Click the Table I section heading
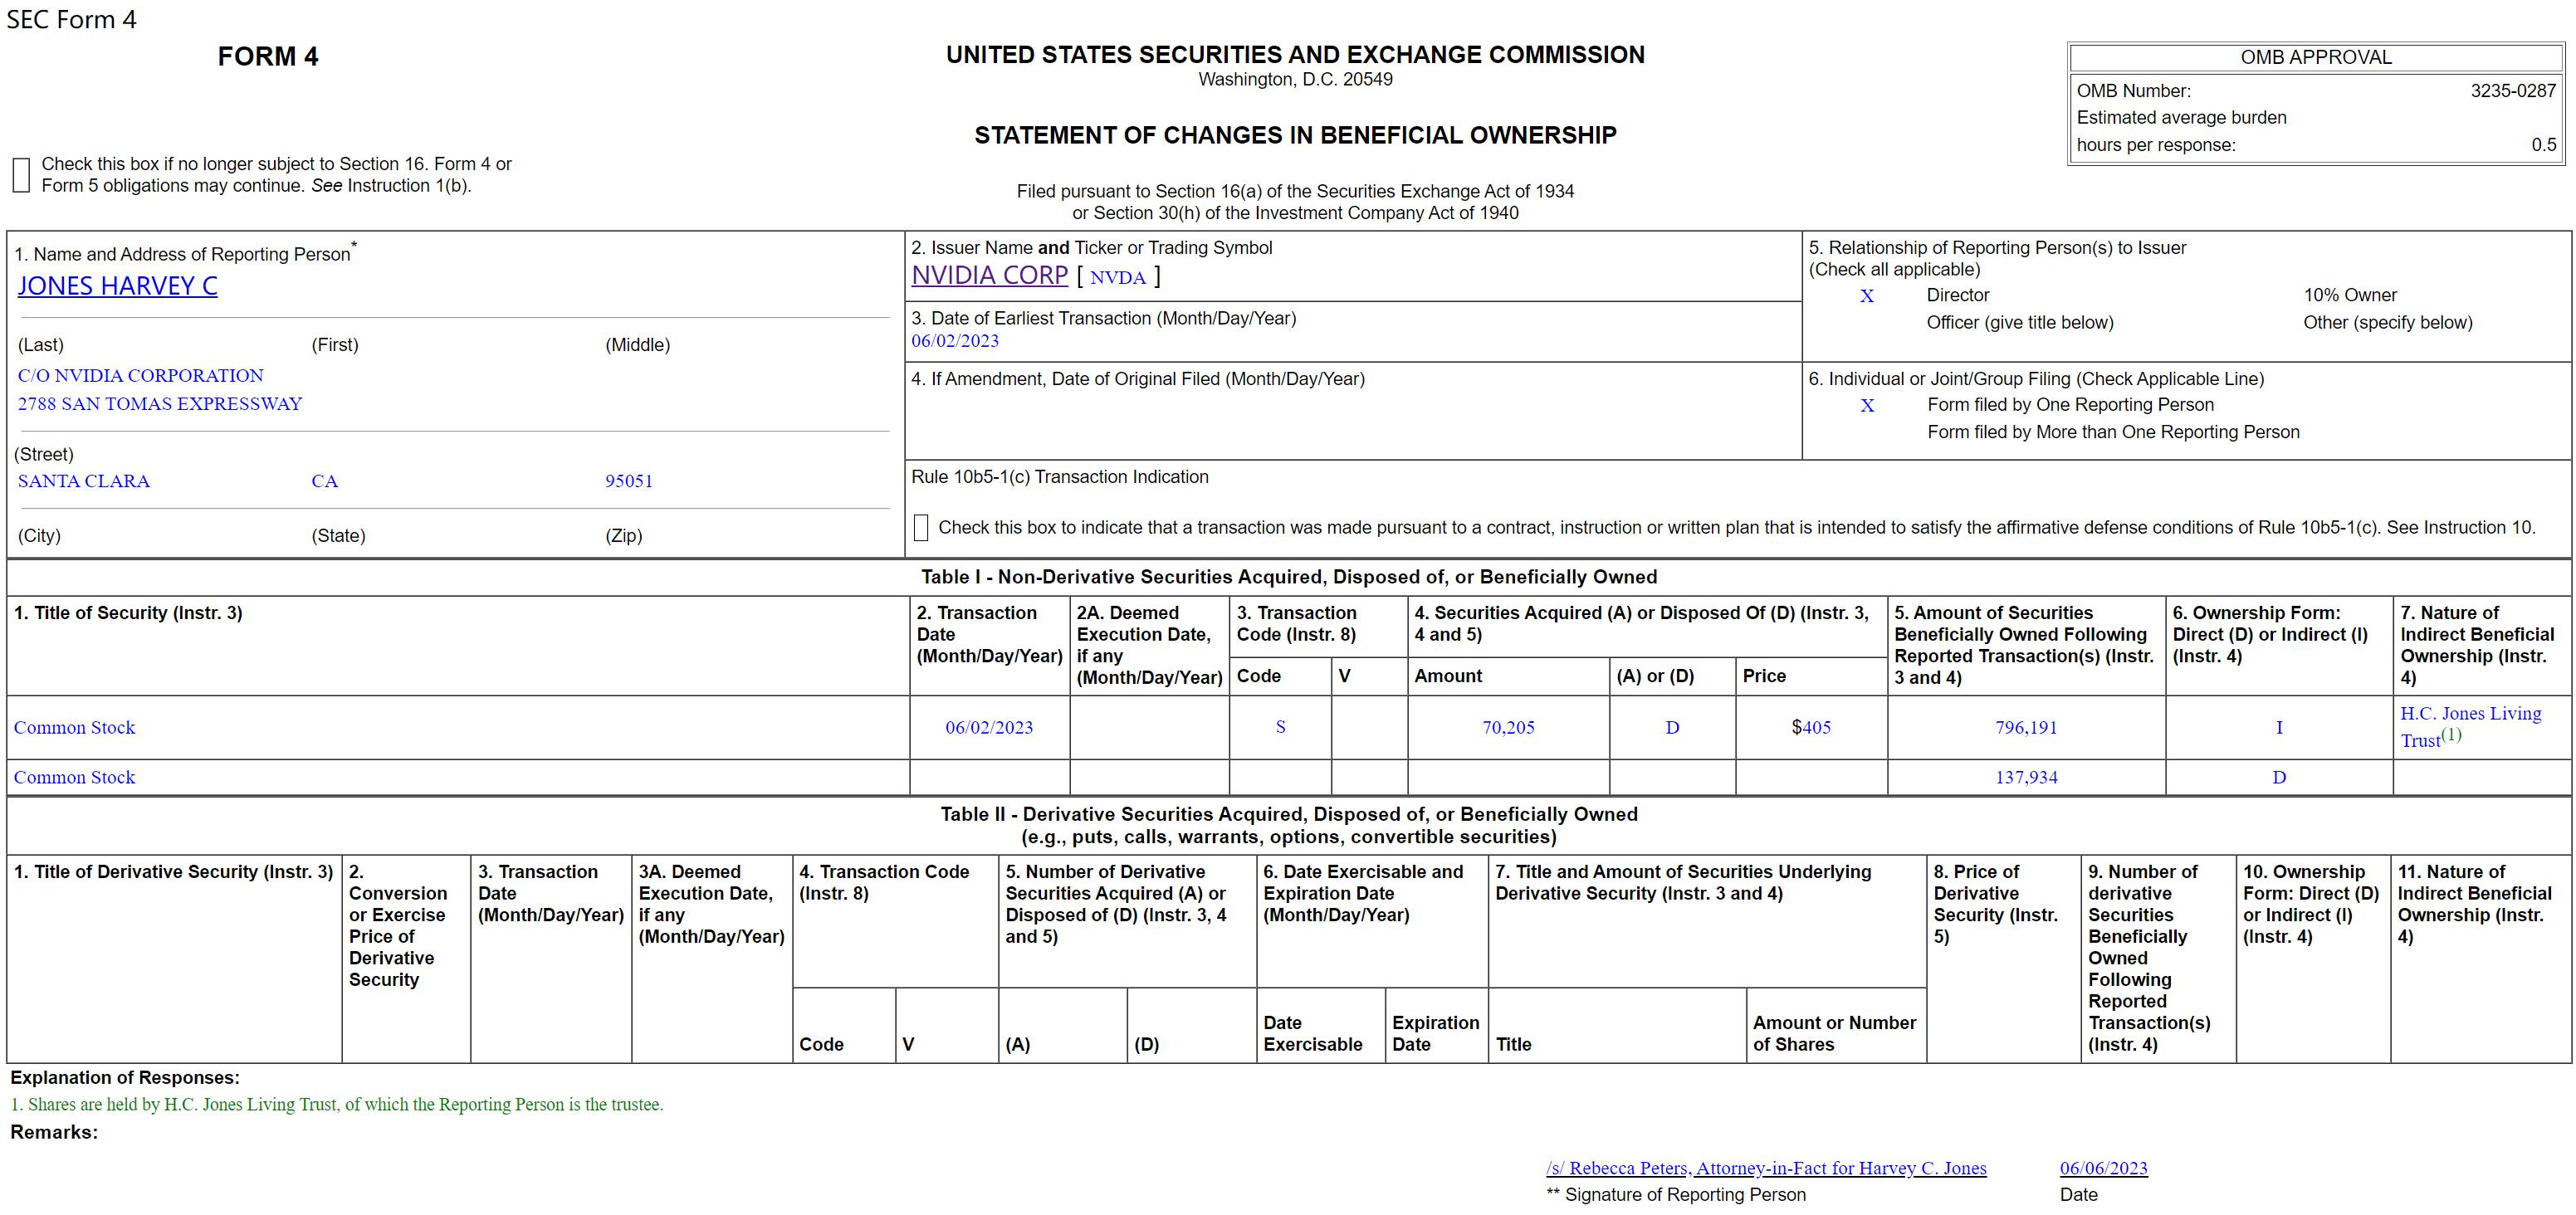 [x=1289, y=577]
